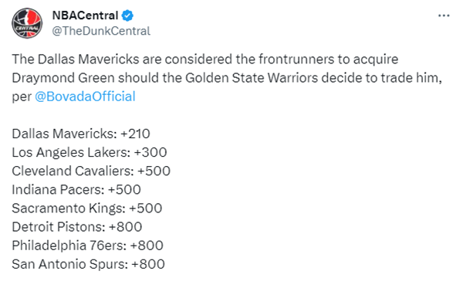Follow the @BovadaOfficial mention link
463x288 pixels.
click(x=85, y=97)
